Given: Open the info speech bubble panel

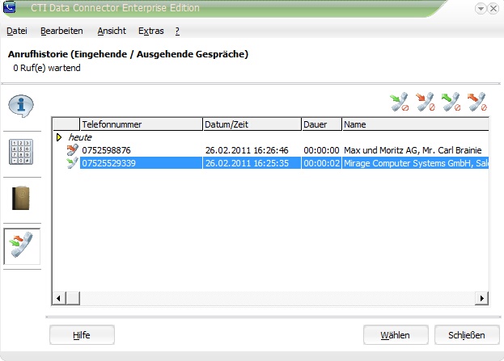Looking at the screenshot, I should (x=21, y=106).
